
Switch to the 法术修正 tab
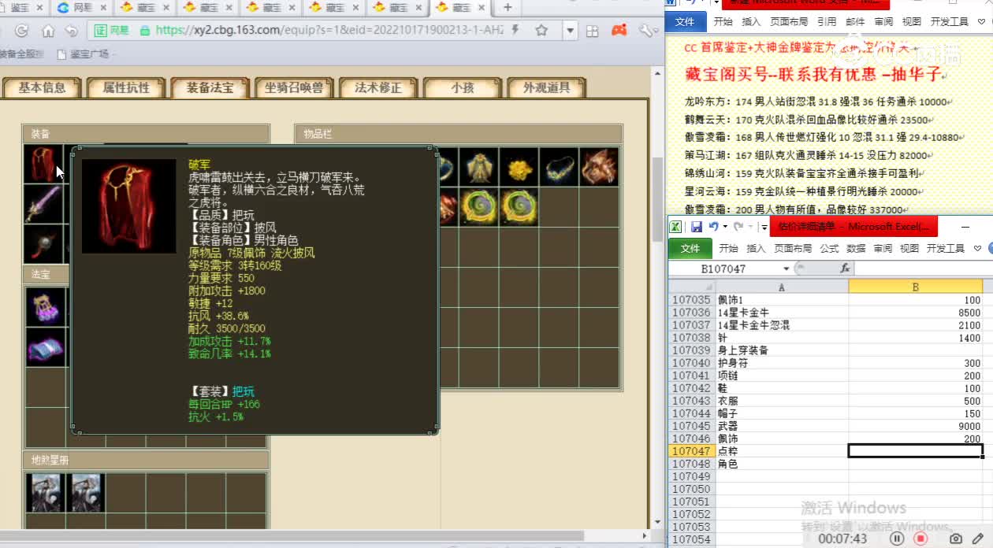(x=378, y=87)
